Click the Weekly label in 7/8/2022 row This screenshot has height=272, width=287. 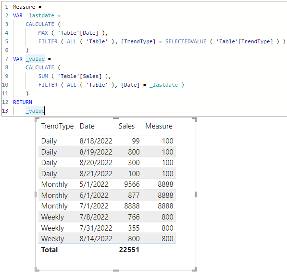(x=52, y=217)
